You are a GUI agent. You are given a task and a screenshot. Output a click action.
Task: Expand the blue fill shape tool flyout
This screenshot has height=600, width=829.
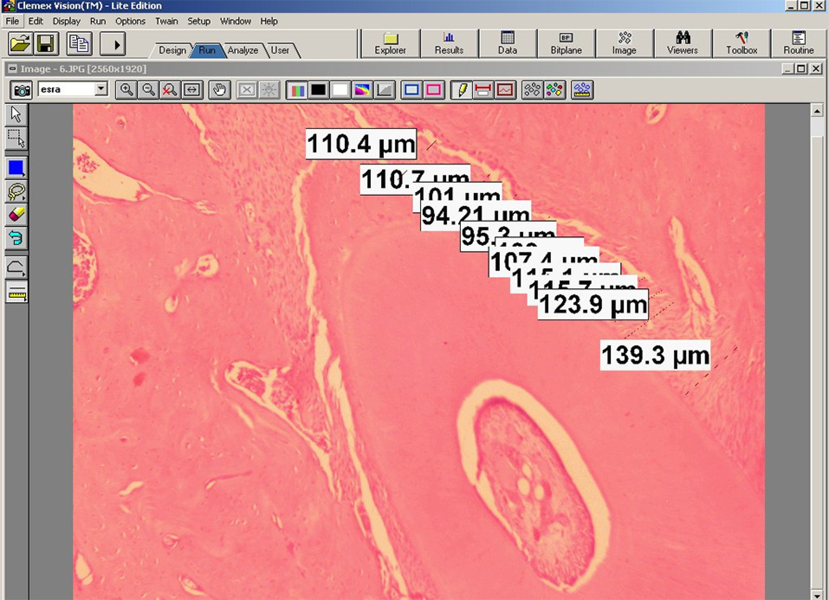(x=23, y=174)
